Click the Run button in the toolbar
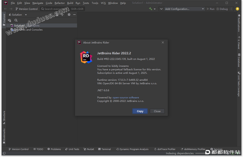243x157 pixels. pyautogui.click(x=211, y=9)
